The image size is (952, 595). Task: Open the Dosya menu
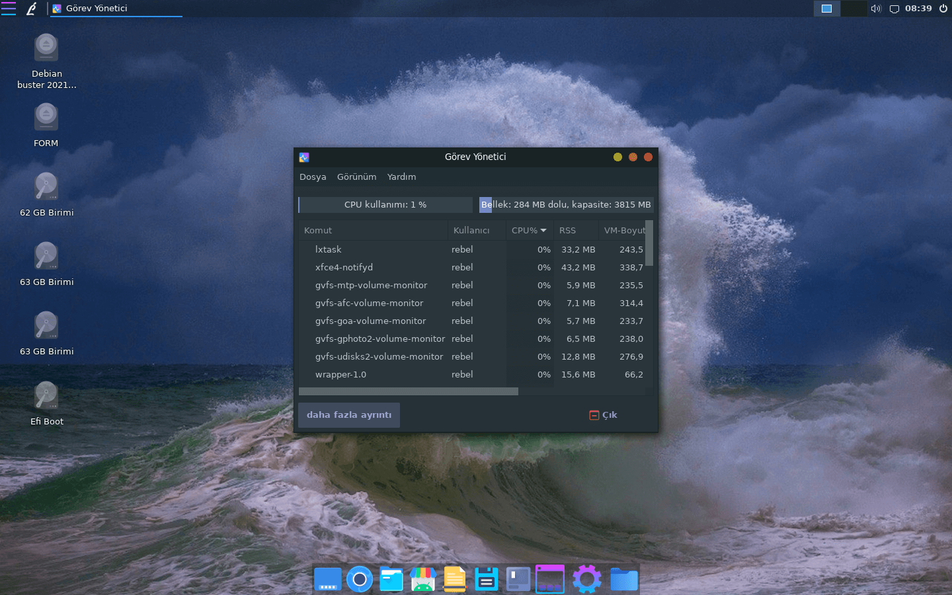click(313, 177)
